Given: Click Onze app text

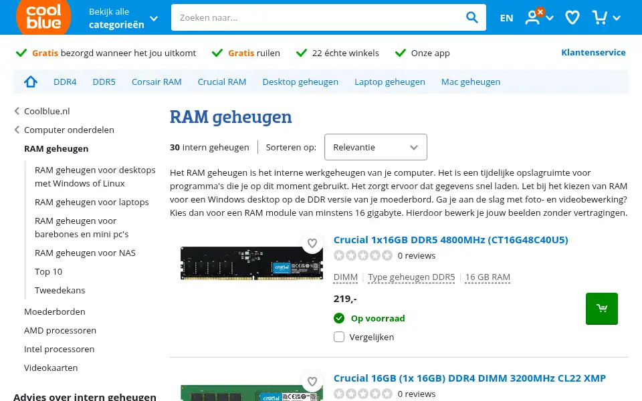Looking at the screenshot, I should 430,53.
